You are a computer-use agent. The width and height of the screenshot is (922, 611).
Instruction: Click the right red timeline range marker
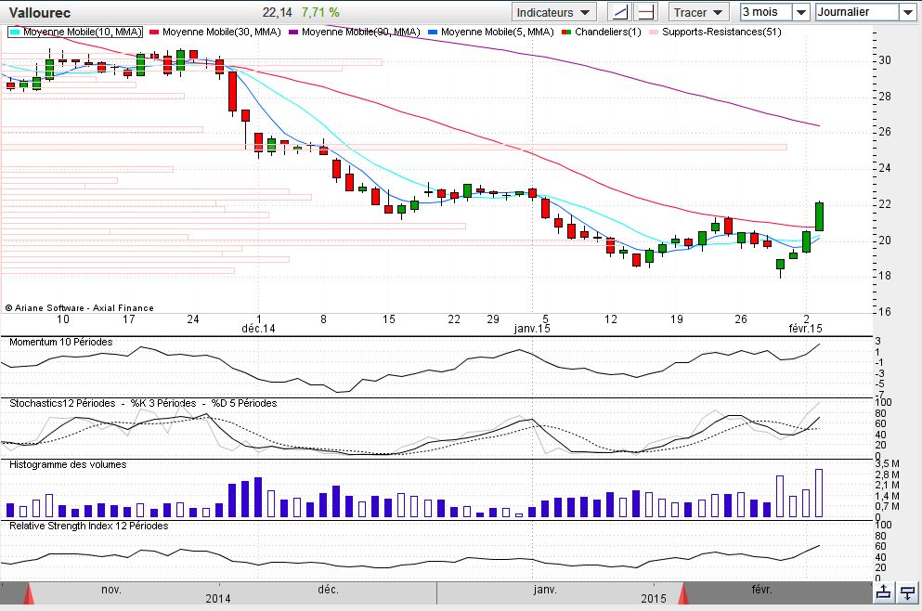coord(683,593)
